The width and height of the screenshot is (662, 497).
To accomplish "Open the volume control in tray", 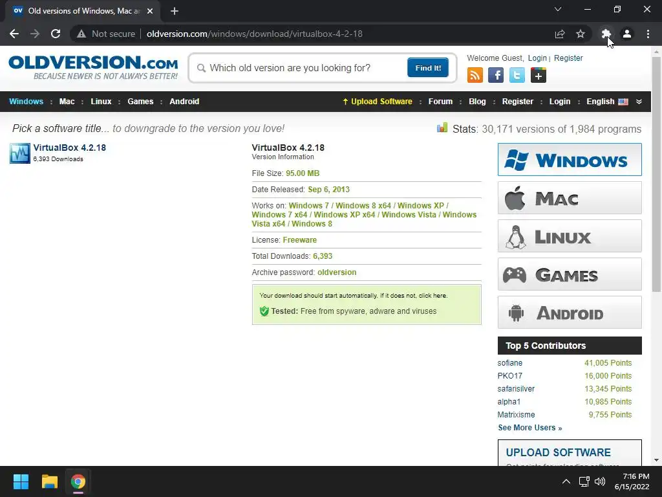I will click(x=600, y=481).
